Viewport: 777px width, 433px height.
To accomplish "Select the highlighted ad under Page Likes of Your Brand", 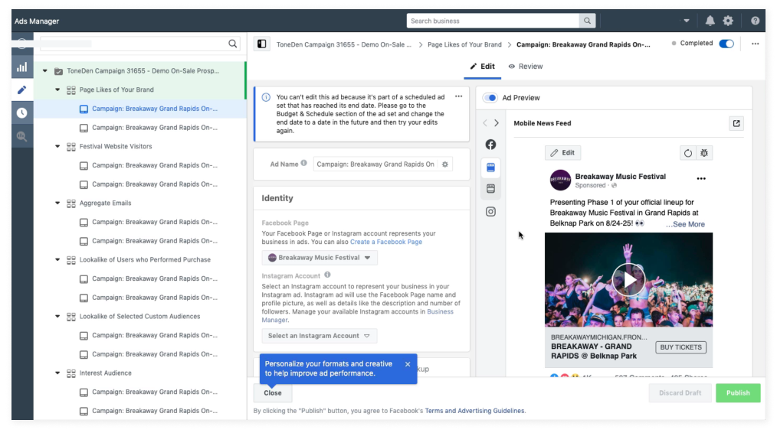I will tap(140, 109).
